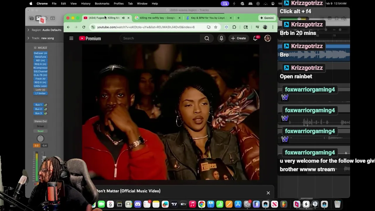Toggle Bus 3 send knob in Logic
Viewport: 375px width, 211px height.
(46, 113)
